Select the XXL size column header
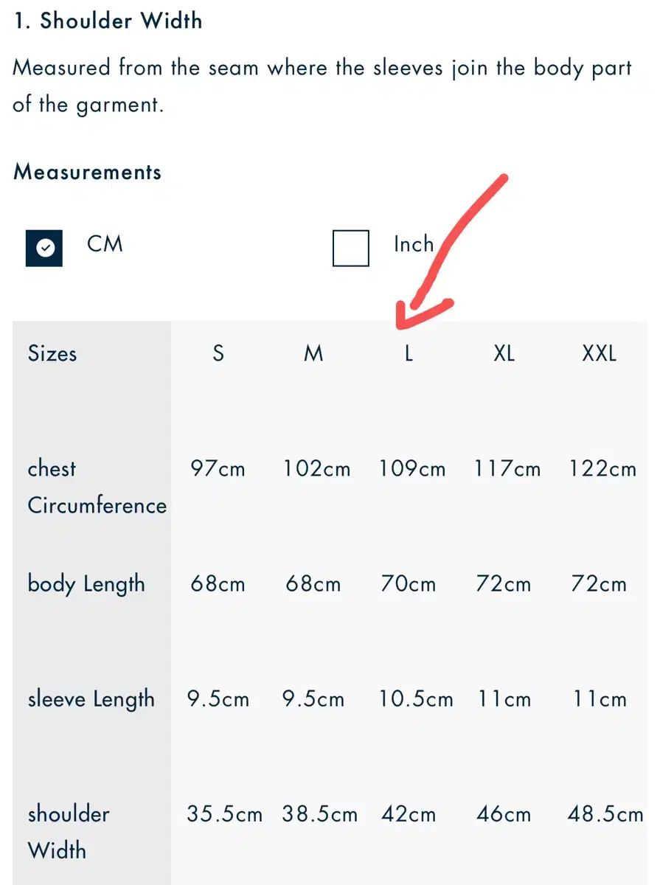 pyautogui.click(x=599, y=353)
